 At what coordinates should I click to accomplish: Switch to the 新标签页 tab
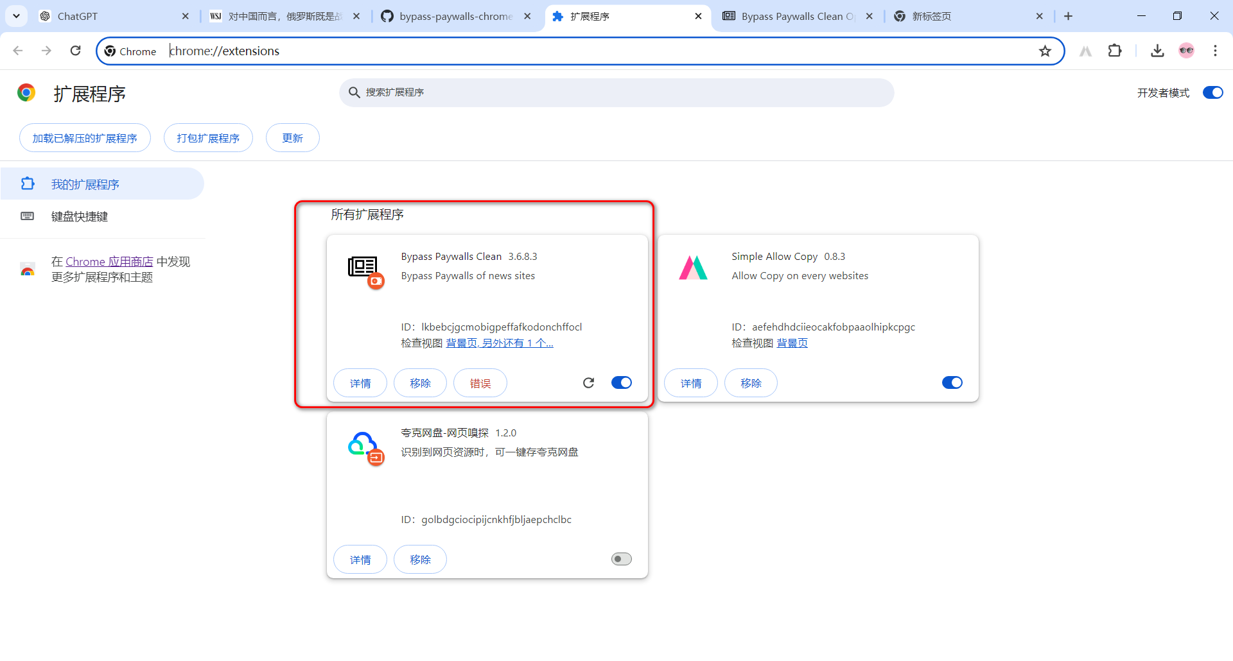click(968, 16)
